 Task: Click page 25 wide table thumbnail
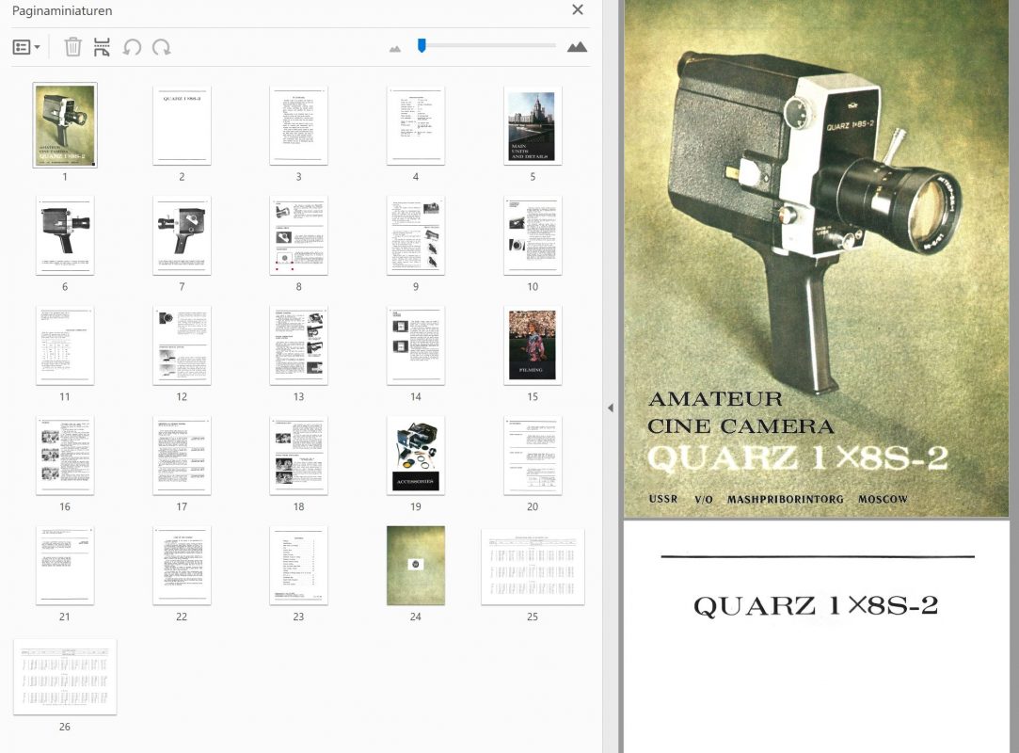(x=533, y=566)
